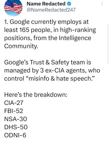Click the '3 ex-CIA agents' text

coord(63,71)
